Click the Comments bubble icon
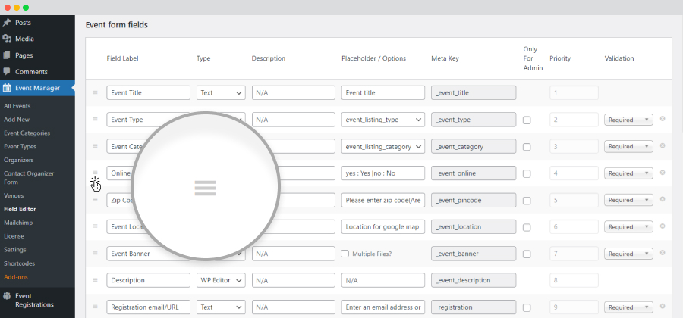This screenshot has height=318, width=683. coord(7,71)
